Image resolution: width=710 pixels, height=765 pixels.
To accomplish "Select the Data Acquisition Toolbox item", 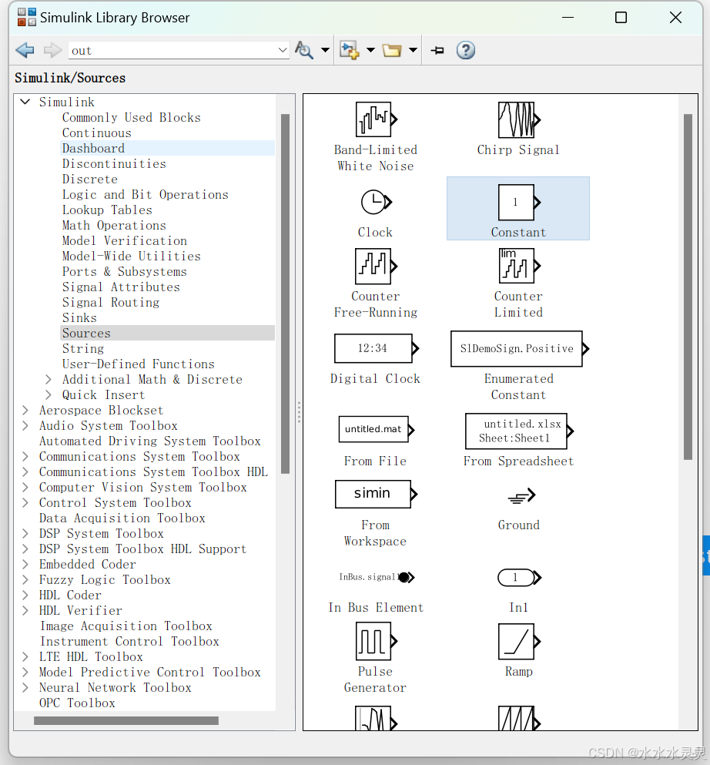I will click(122, 518).
